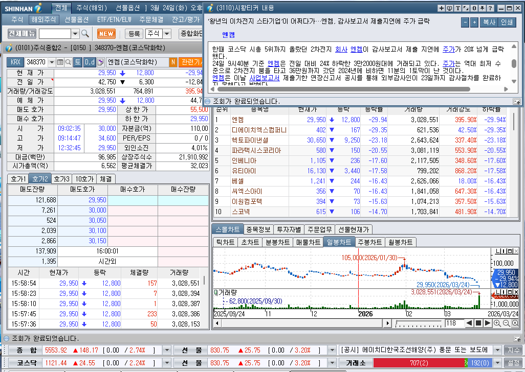Zoom out on the daily chart
This screenshot has width=525, height=372.
click(506, 323)
